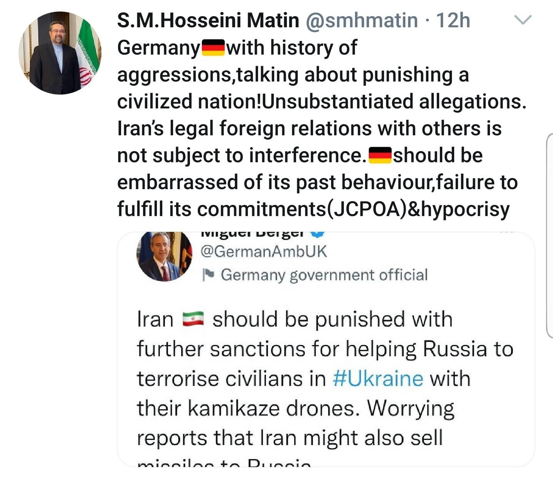The width and height of the screenshot is (553, 484).
Task: Click the German flag emoji after Germany
Action: tap(213, 48)
